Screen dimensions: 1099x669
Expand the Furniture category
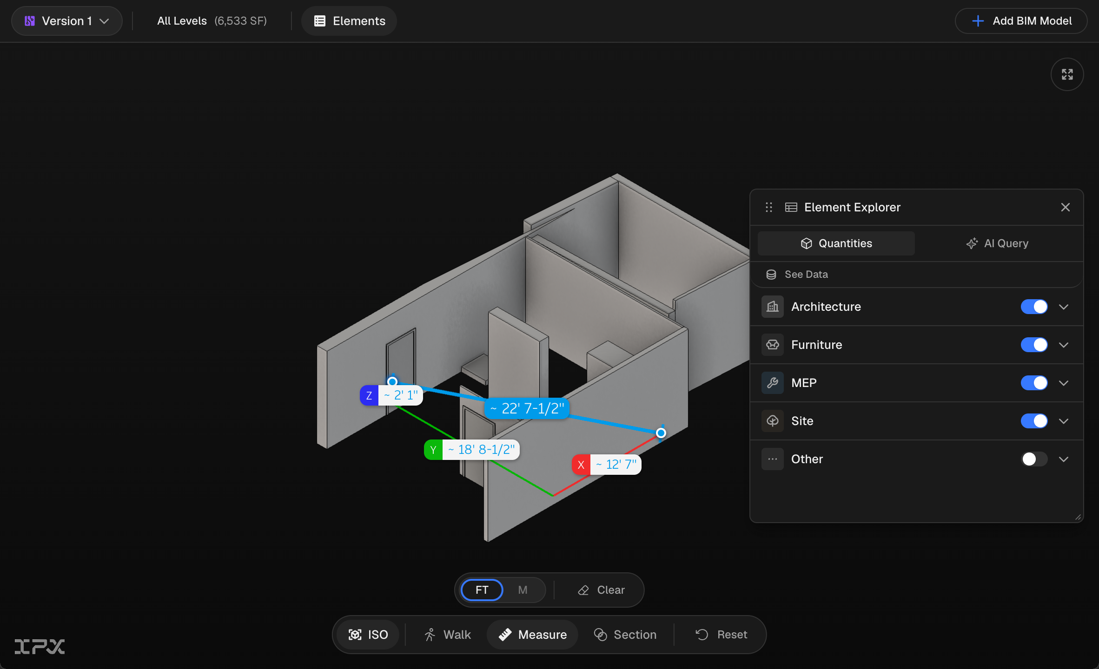[1064, 345]
